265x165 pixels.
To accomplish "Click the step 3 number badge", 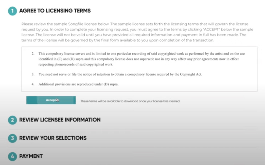I will (x=12, y=138).
